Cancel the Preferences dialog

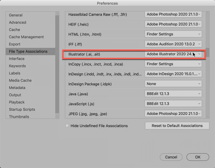[x=171, y=157]
